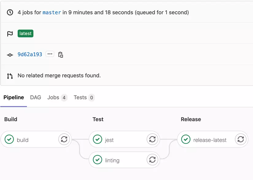Click the merge request icon
The image size is (253, 180).
point(10,75)
